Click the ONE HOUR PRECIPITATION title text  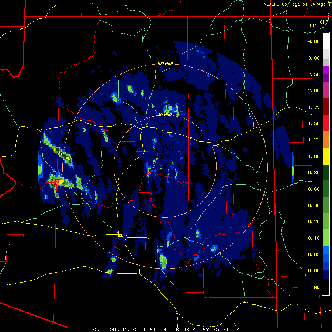point(129,329)
